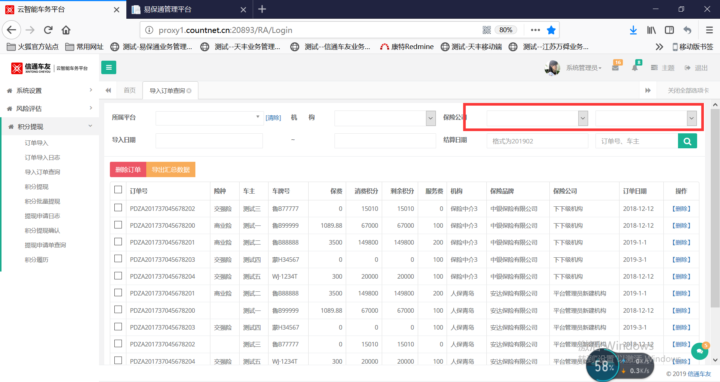Open 积分批量提现 in the sidebar menu

pos(42,201)
